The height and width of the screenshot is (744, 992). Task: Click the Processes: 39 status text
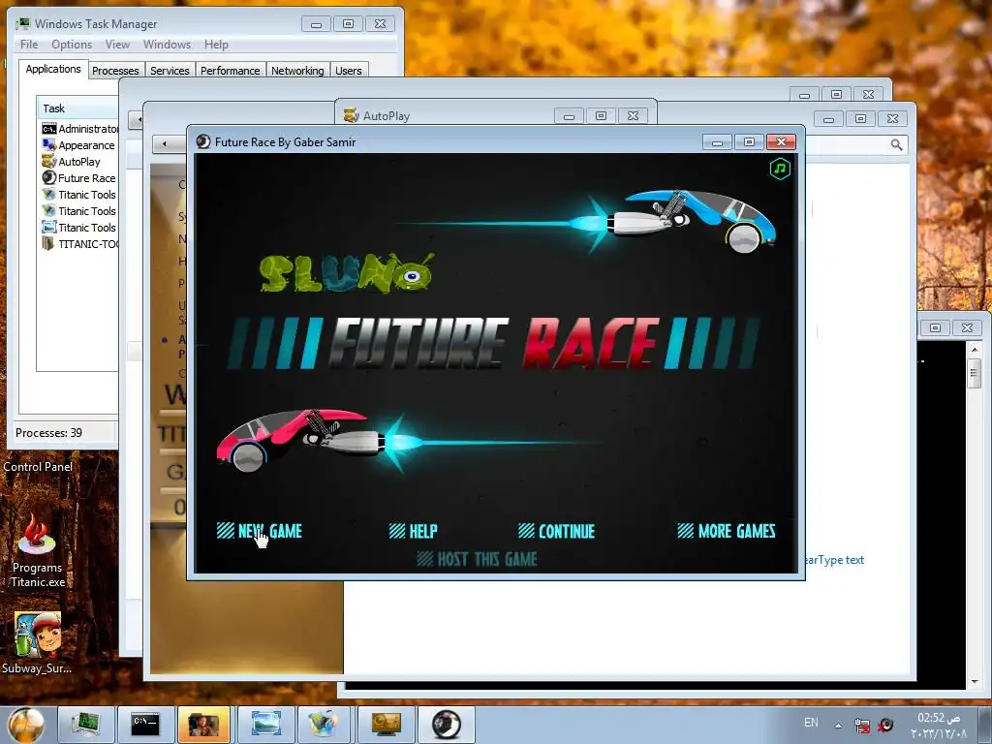point(48,433)
